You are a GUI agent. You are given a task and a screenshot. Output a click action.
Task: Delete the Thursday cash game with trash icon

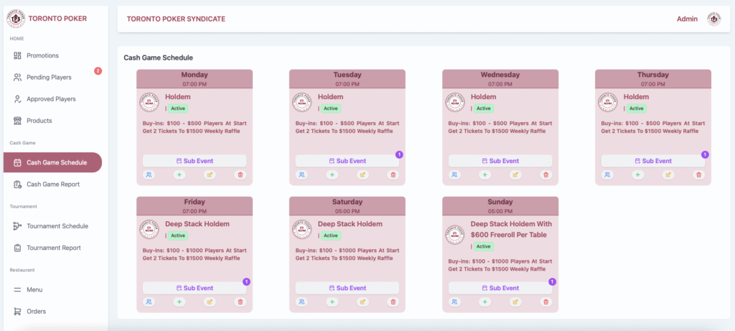pos(698,174)
